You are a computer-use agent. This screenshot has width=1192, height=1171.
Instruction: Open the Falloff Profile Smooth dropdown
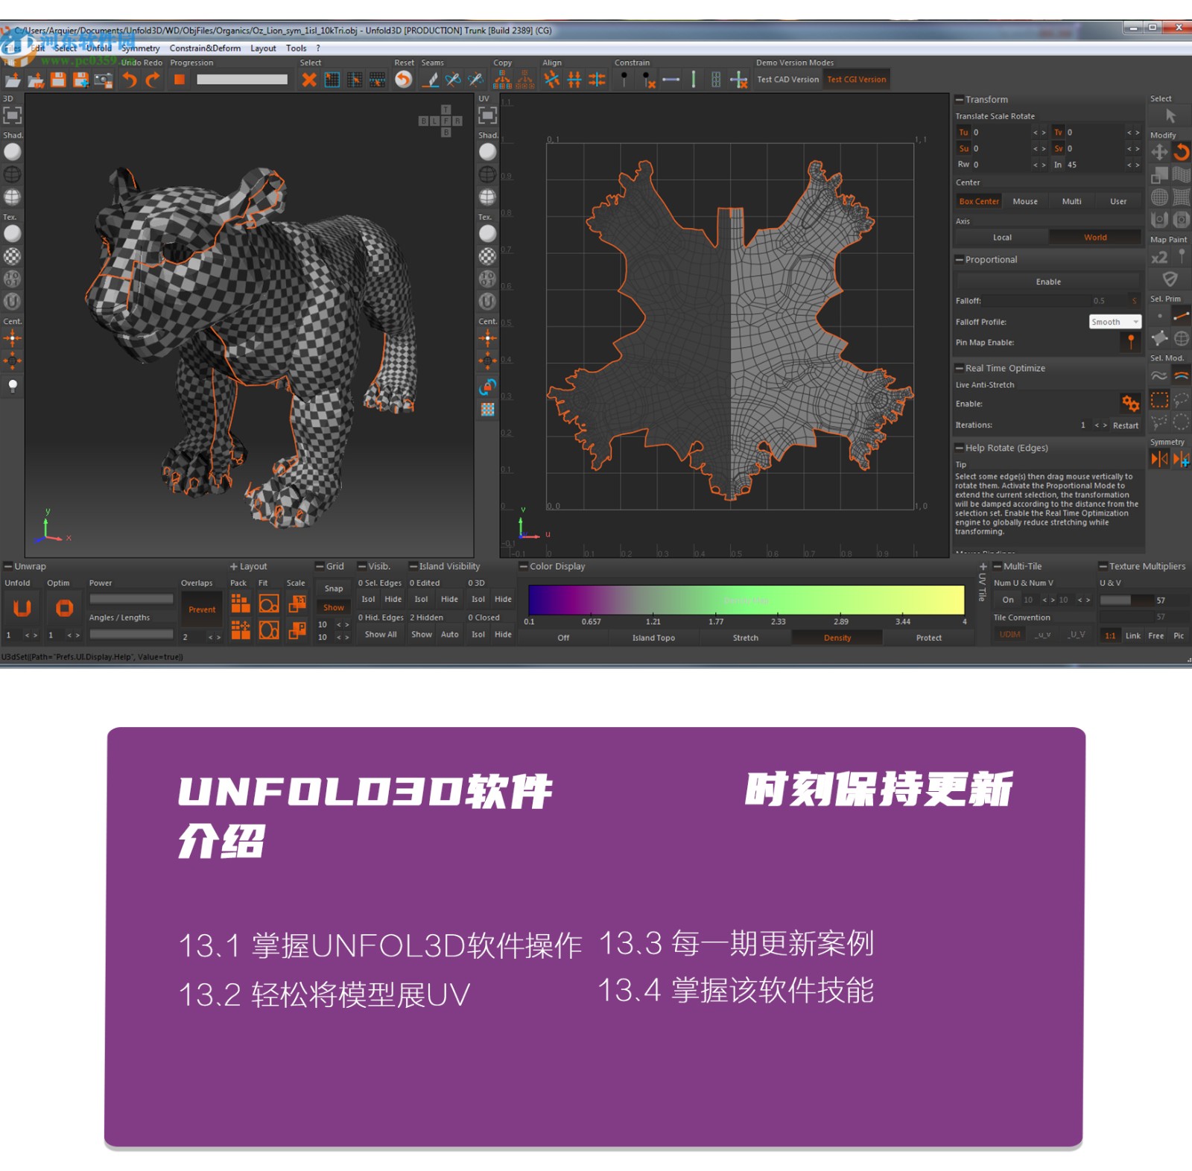(1115, 322)
